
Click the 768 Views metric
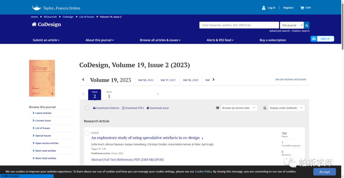tap(284, 135)
